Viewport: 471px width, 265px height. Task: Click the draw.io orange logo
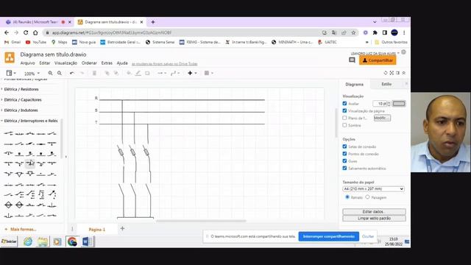click(10, 57)
